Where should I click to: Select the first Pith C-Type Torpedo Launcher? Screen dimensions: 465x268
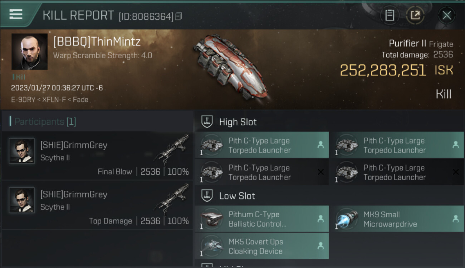point(261,145)
